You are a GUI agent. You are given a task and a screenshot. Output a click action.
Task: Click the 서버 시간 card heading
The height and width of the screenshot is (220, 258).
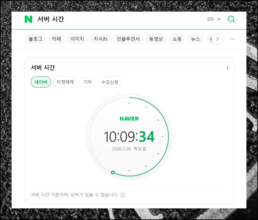pyautogui.click(x=43, y=67)
